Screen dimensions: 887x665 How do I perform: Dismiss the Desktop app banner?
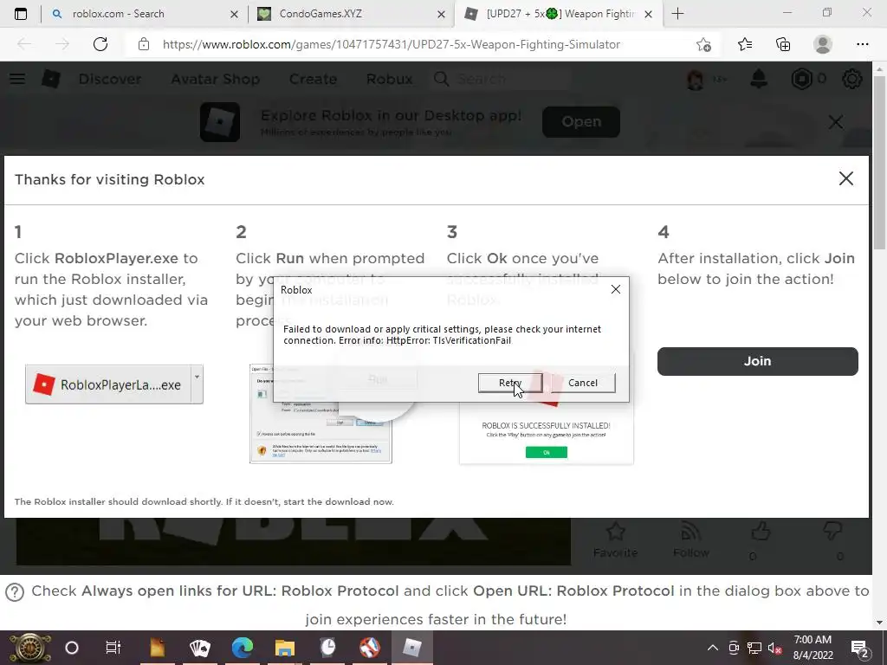836,121
